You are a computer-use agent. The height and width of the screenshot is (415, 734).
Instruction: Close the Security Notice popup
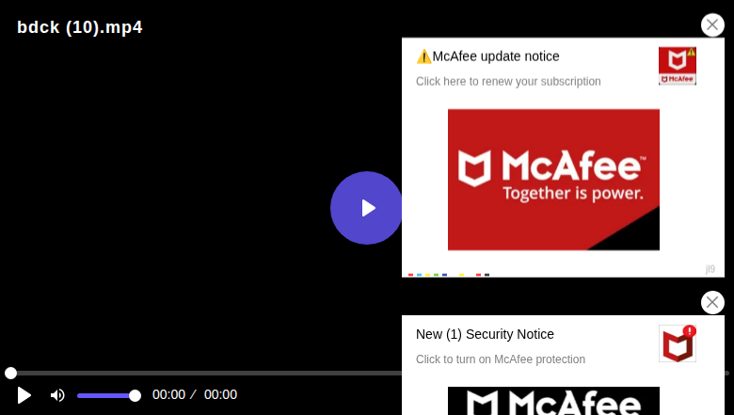712,302
